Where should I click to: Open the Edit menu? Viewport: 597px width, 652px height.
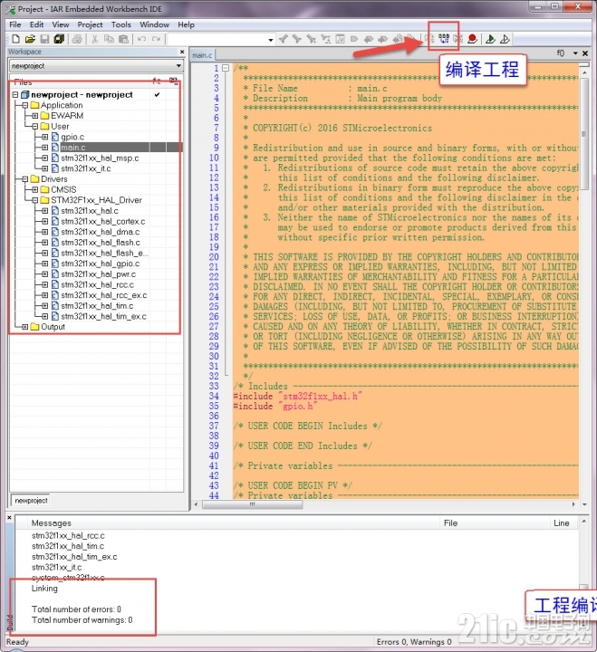tap(36, 24)
